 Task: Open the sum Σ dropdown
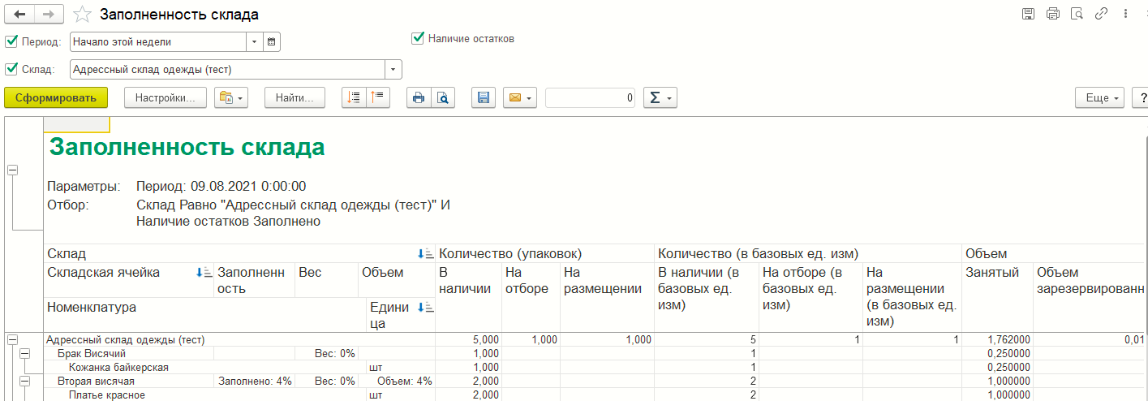660,97
